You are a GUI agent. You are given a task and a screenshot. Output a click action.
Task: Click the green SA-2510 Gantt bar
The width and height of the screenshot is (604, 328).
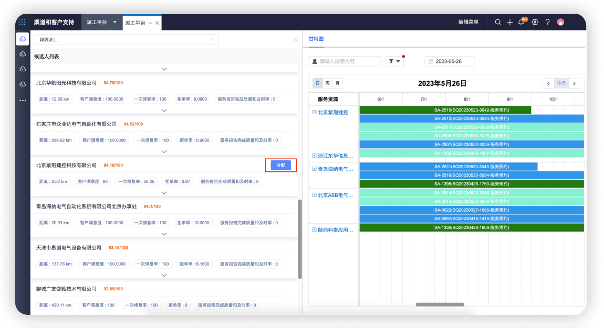click(x=445, y=110)
